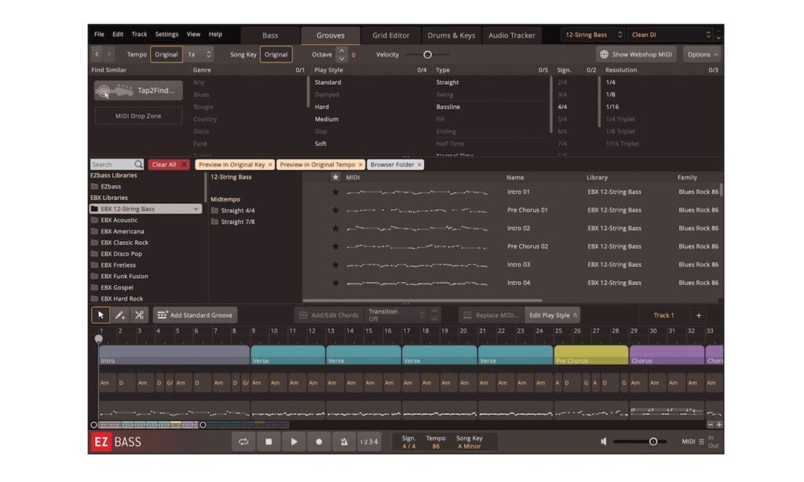Click the Tap2Find button
The width and height of the screenshot is (804, 482).
[138, 90]
